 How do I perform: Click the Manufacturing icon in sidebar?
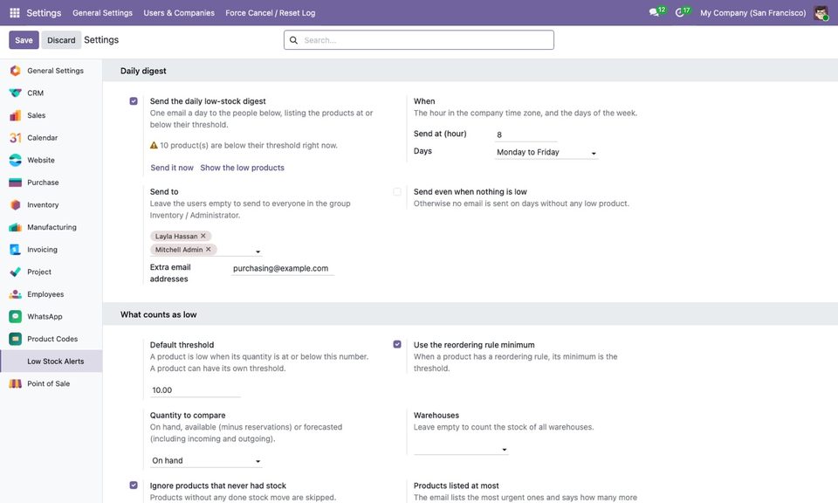point(16,227)
